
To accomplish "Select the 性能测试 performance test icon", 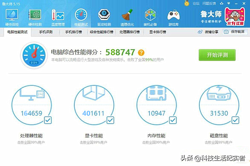I will [81, 17].
